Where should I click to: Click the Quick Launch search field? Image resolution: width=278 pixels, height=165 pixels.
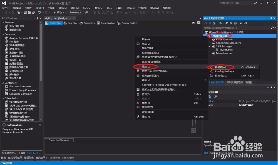[236, 3]
